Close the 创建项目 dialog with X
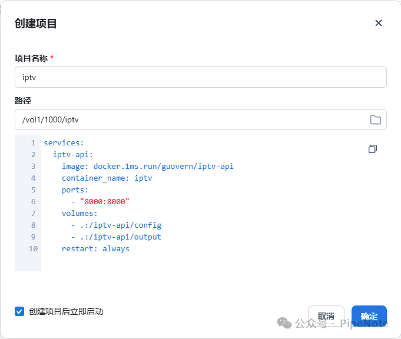This screenshot has width=401, height=339. [379, 23]
